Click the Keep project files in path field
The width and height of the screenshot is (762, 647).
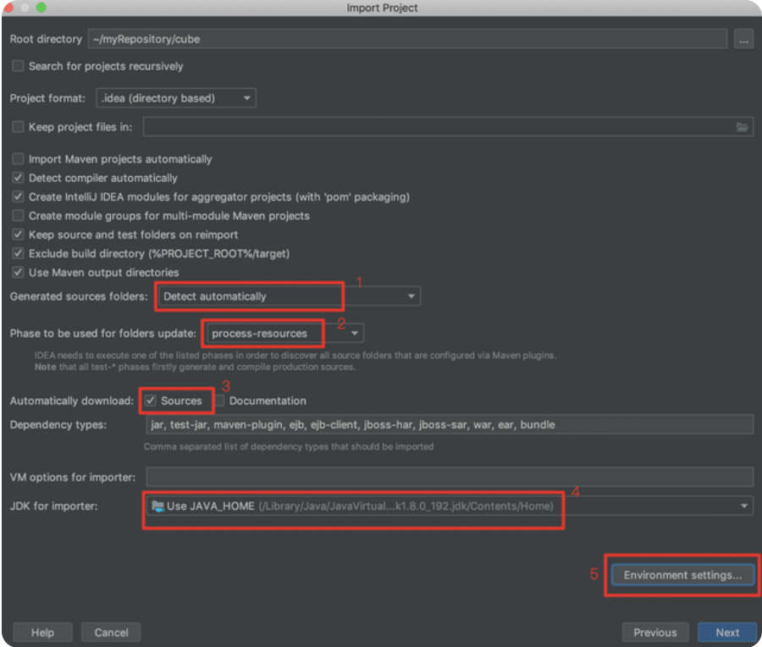(x=448, y=127)
